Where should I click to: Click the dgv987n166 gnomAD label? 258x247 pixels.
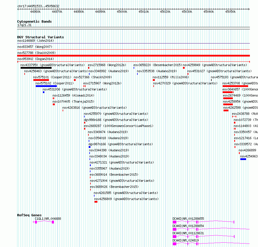(x=121, y=144)
